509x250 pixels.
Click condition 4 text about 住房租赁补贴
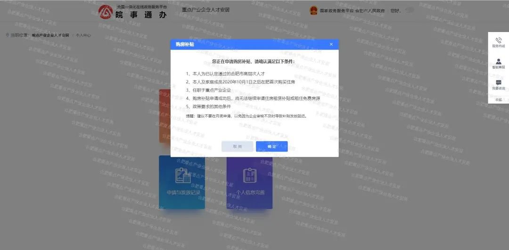point(254,98)
